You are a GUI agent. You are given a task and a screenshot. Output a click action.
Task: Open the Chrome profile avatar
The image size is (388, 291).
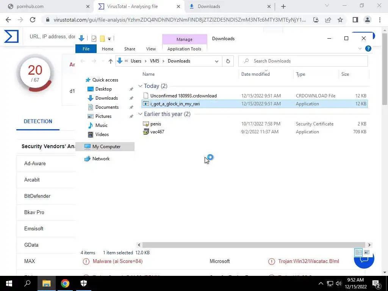pyautogui.click(x=368, y=20)
